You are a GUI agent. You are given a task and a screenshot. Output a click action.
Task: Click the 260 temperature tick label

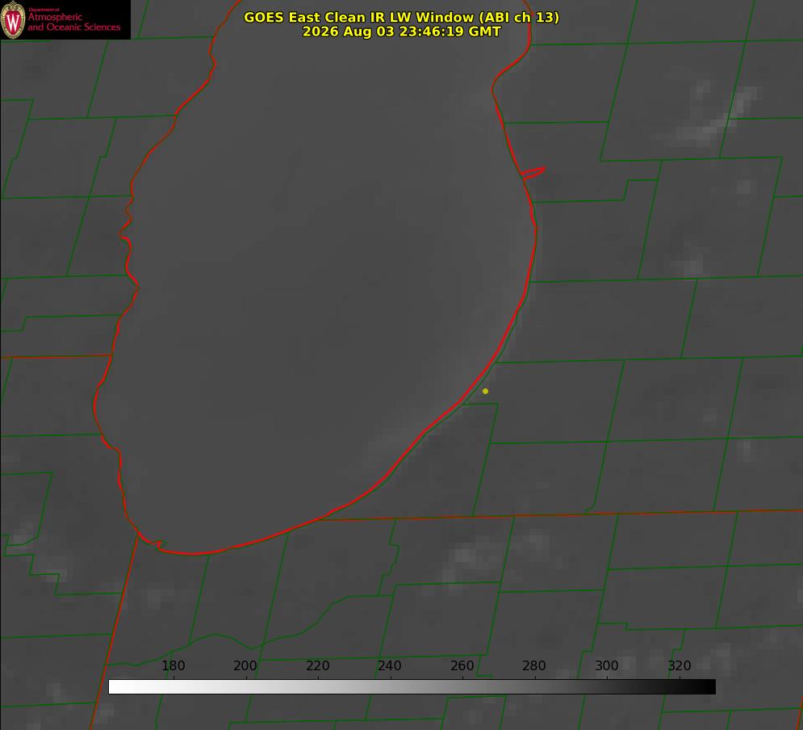pos(462,665)
